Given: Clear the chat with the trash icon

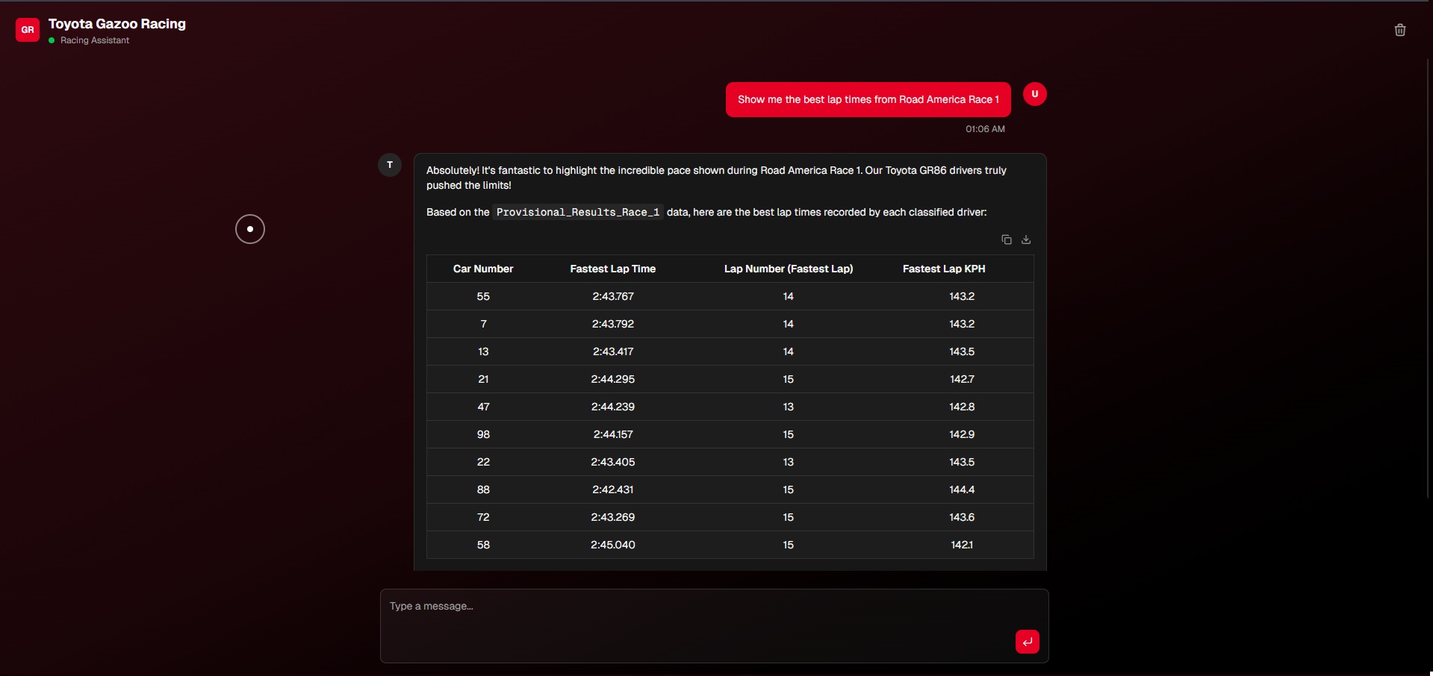Looking at the screenshot, I should point(1400,30).
